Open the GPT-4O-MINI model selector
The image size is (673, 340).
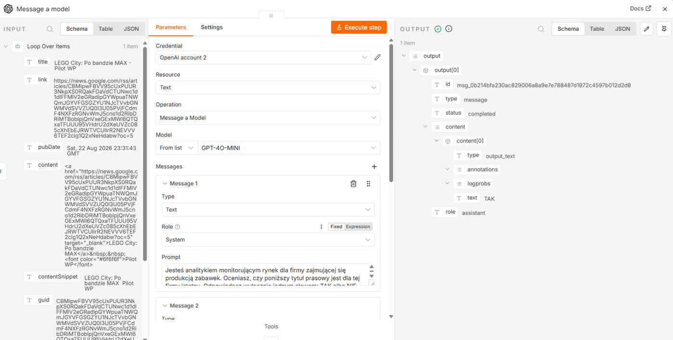tap(289, 148)
